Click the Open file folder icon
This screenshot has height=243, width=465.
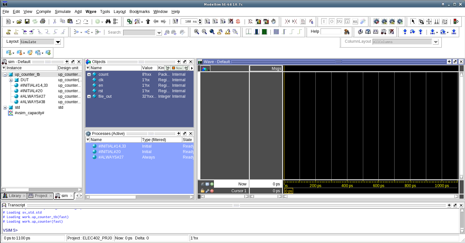(x=19, y=22)
